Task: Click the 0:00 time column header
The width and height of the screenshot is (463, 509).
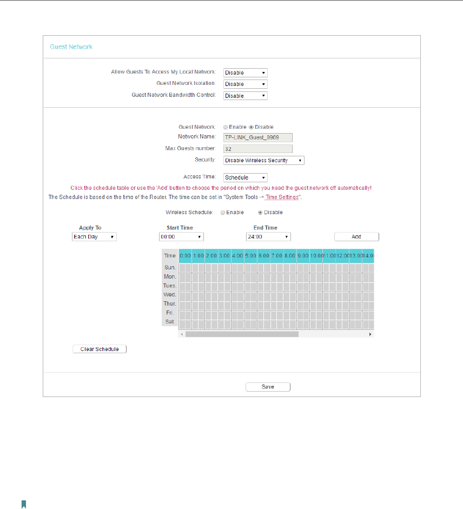Action: pos(185,256)
